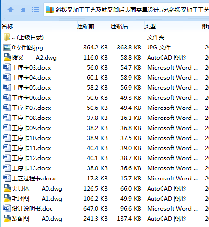Click the 126.5 KB size of 夹具体——A0.dwg
The height and width of the screenshot is (227, 209).
[x=95, y=188]
